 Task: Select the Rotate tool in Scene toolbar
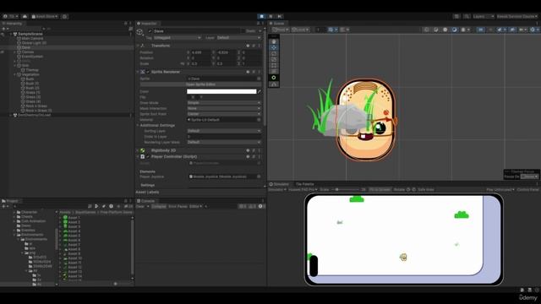(x=274, y=53)
